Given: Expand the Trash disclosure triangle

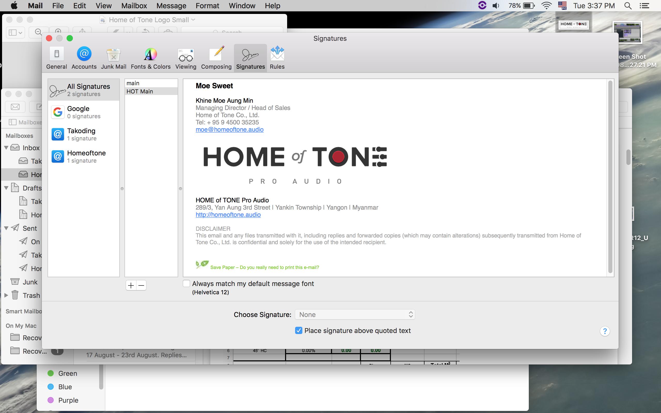Looking at the screenshot, I should 6,295.
